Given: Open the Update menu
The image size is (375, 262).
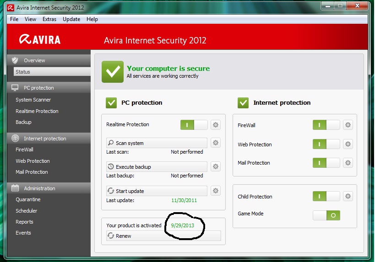Looking at the screenshot, I should [x=71, y=19].
